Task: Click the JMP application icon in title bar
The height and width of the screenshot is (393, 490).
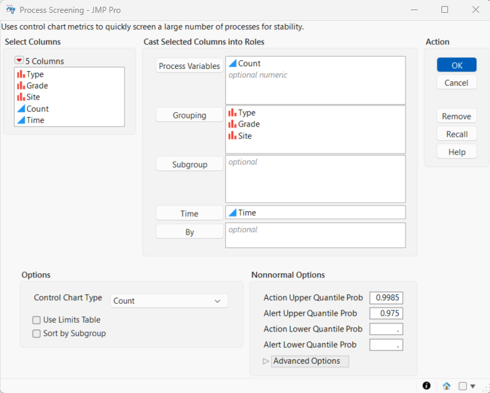Action: tap(11, 9)
